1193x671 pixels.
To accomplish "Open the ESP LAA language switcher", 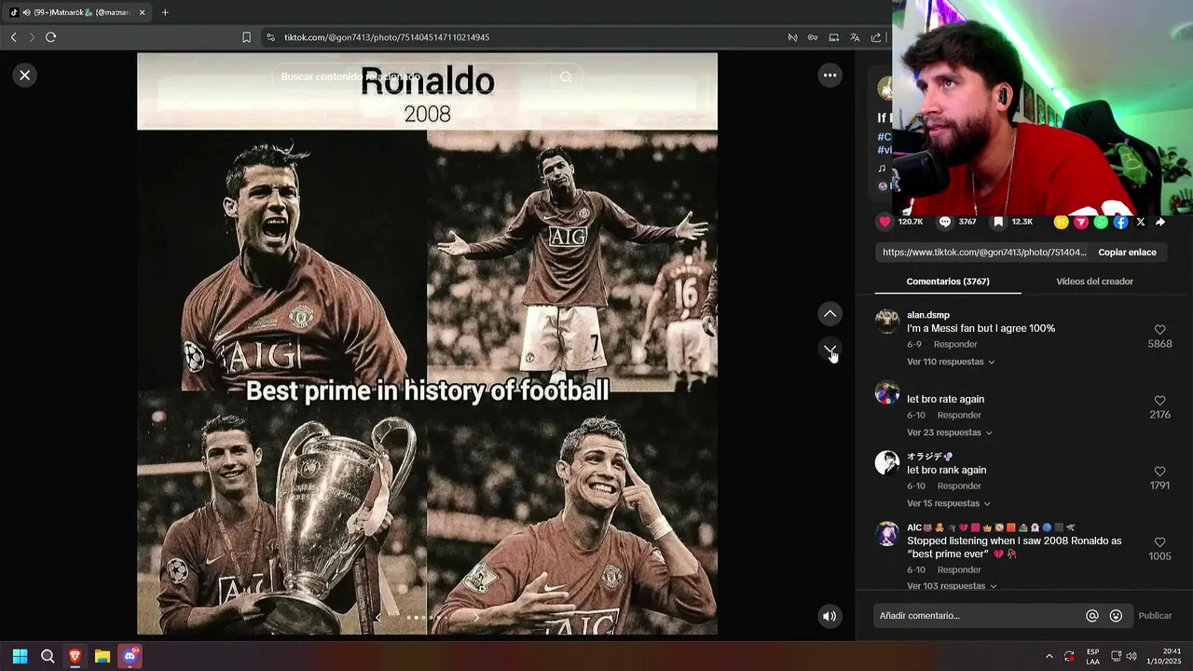I will pyautogui.click(x=1092, y=656).
